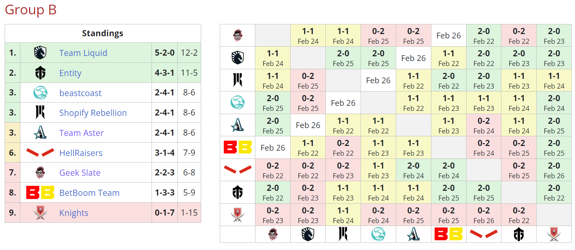
Task: Go to the Knights team page link
Action: pyautogui.click(x=74, y=213)
